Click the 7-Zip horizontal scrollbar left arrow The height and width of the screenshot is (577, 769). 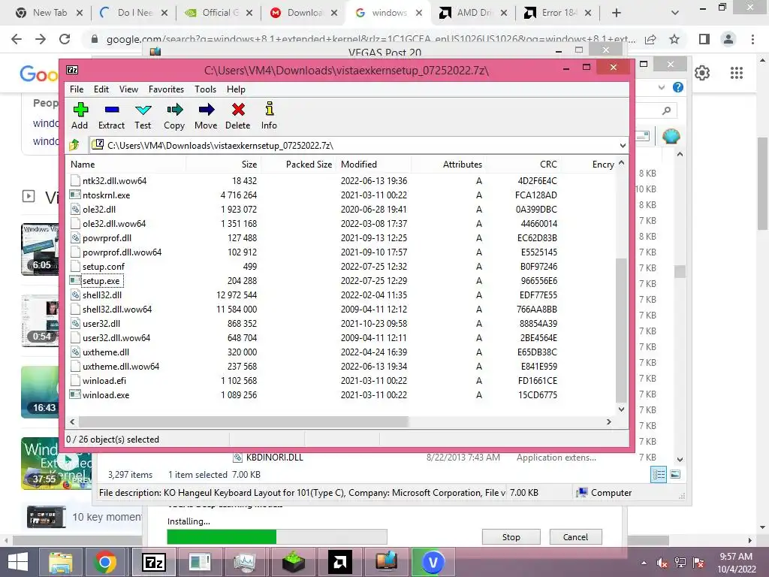73,422
